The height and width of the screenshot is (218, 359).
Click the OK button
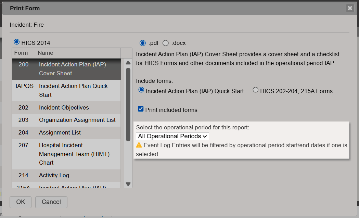(x=20, y=202)
